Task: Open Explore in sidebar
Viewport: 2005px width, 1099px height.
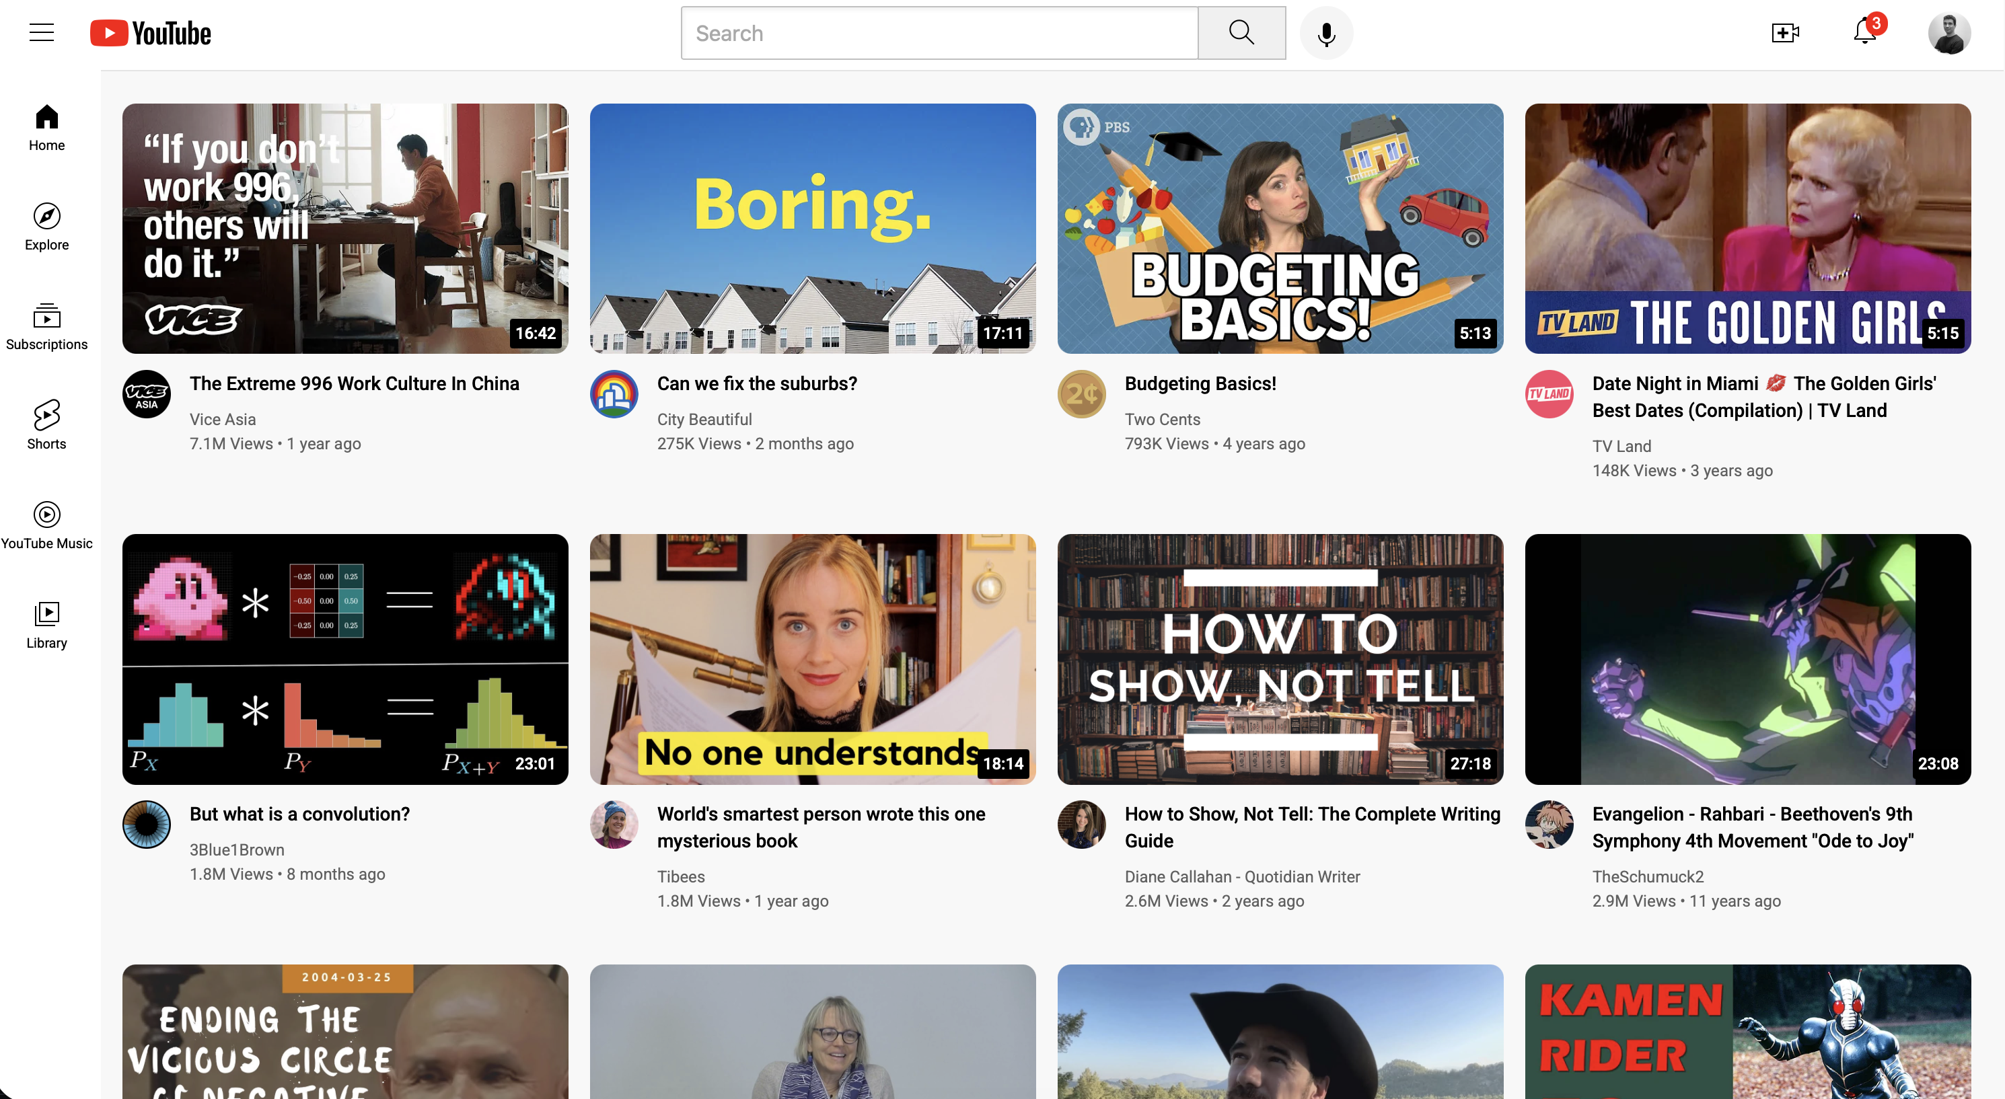Action: (46, 227)
